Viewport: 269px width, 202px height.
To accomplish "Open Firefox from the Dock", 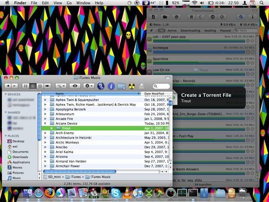I will pyautogui.click(x=50, y=193).
